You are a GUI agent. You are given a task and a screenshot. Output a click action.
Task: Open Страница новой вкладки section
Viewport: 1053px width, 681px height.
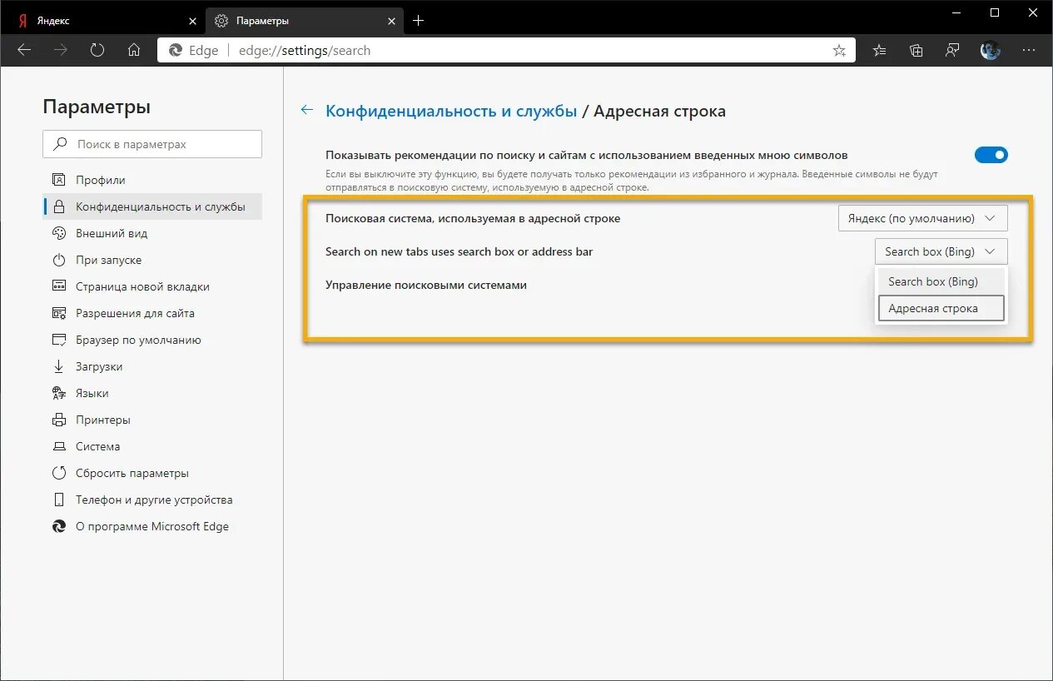click(152, 286)
